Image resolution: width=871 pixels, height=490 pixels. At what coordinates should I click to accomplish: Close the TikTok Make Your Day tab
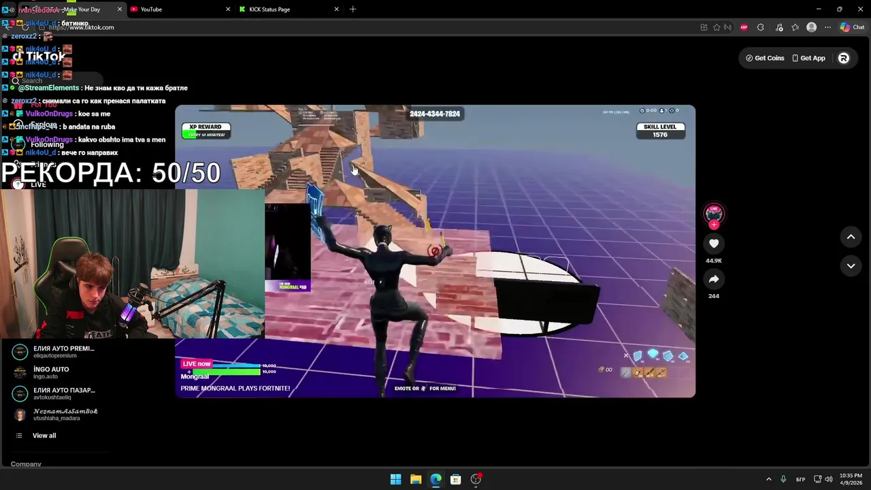120,10
